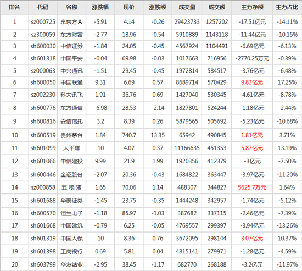Select stock name 中国联通

pyautogui.click(x=71, y=82)
